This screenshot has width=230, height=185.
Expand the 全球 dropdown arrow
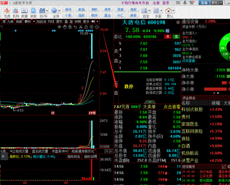59,11
